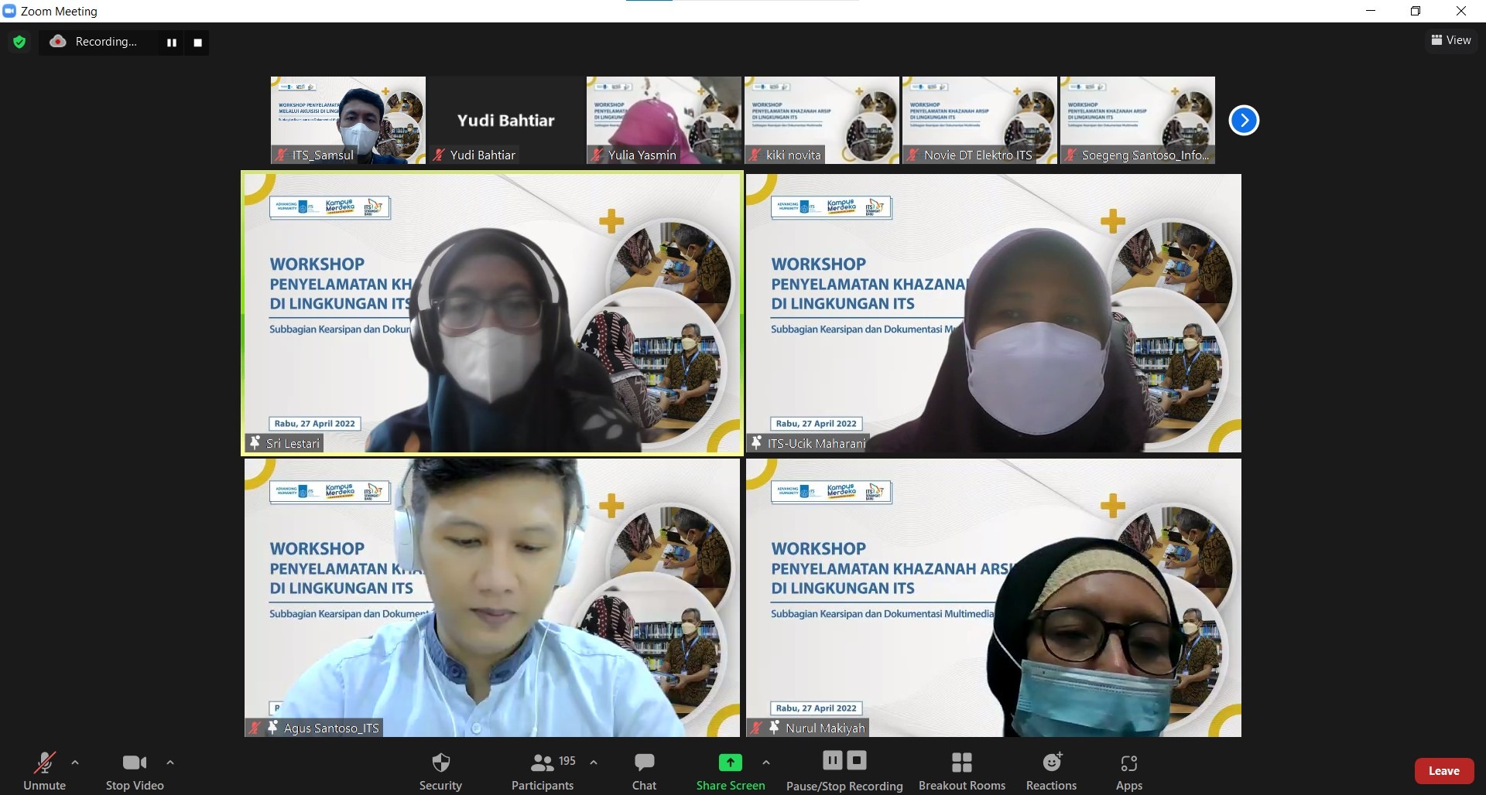Leave the meeting
This screenshot has height=795, width=1486.
(1443, 771)
